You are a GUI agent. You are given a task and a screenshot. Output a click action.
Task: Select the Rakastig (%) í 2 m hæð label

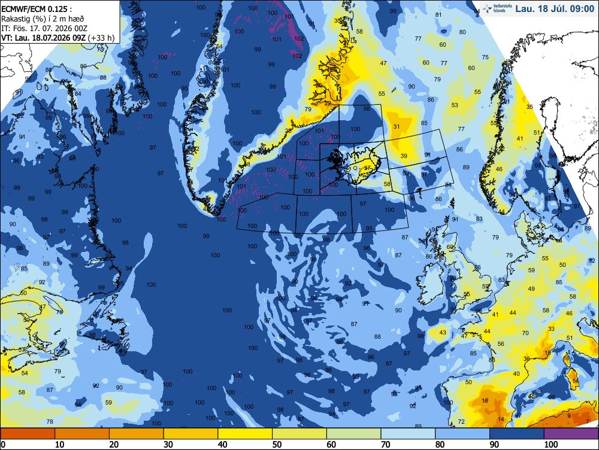[x=43, y=19]
